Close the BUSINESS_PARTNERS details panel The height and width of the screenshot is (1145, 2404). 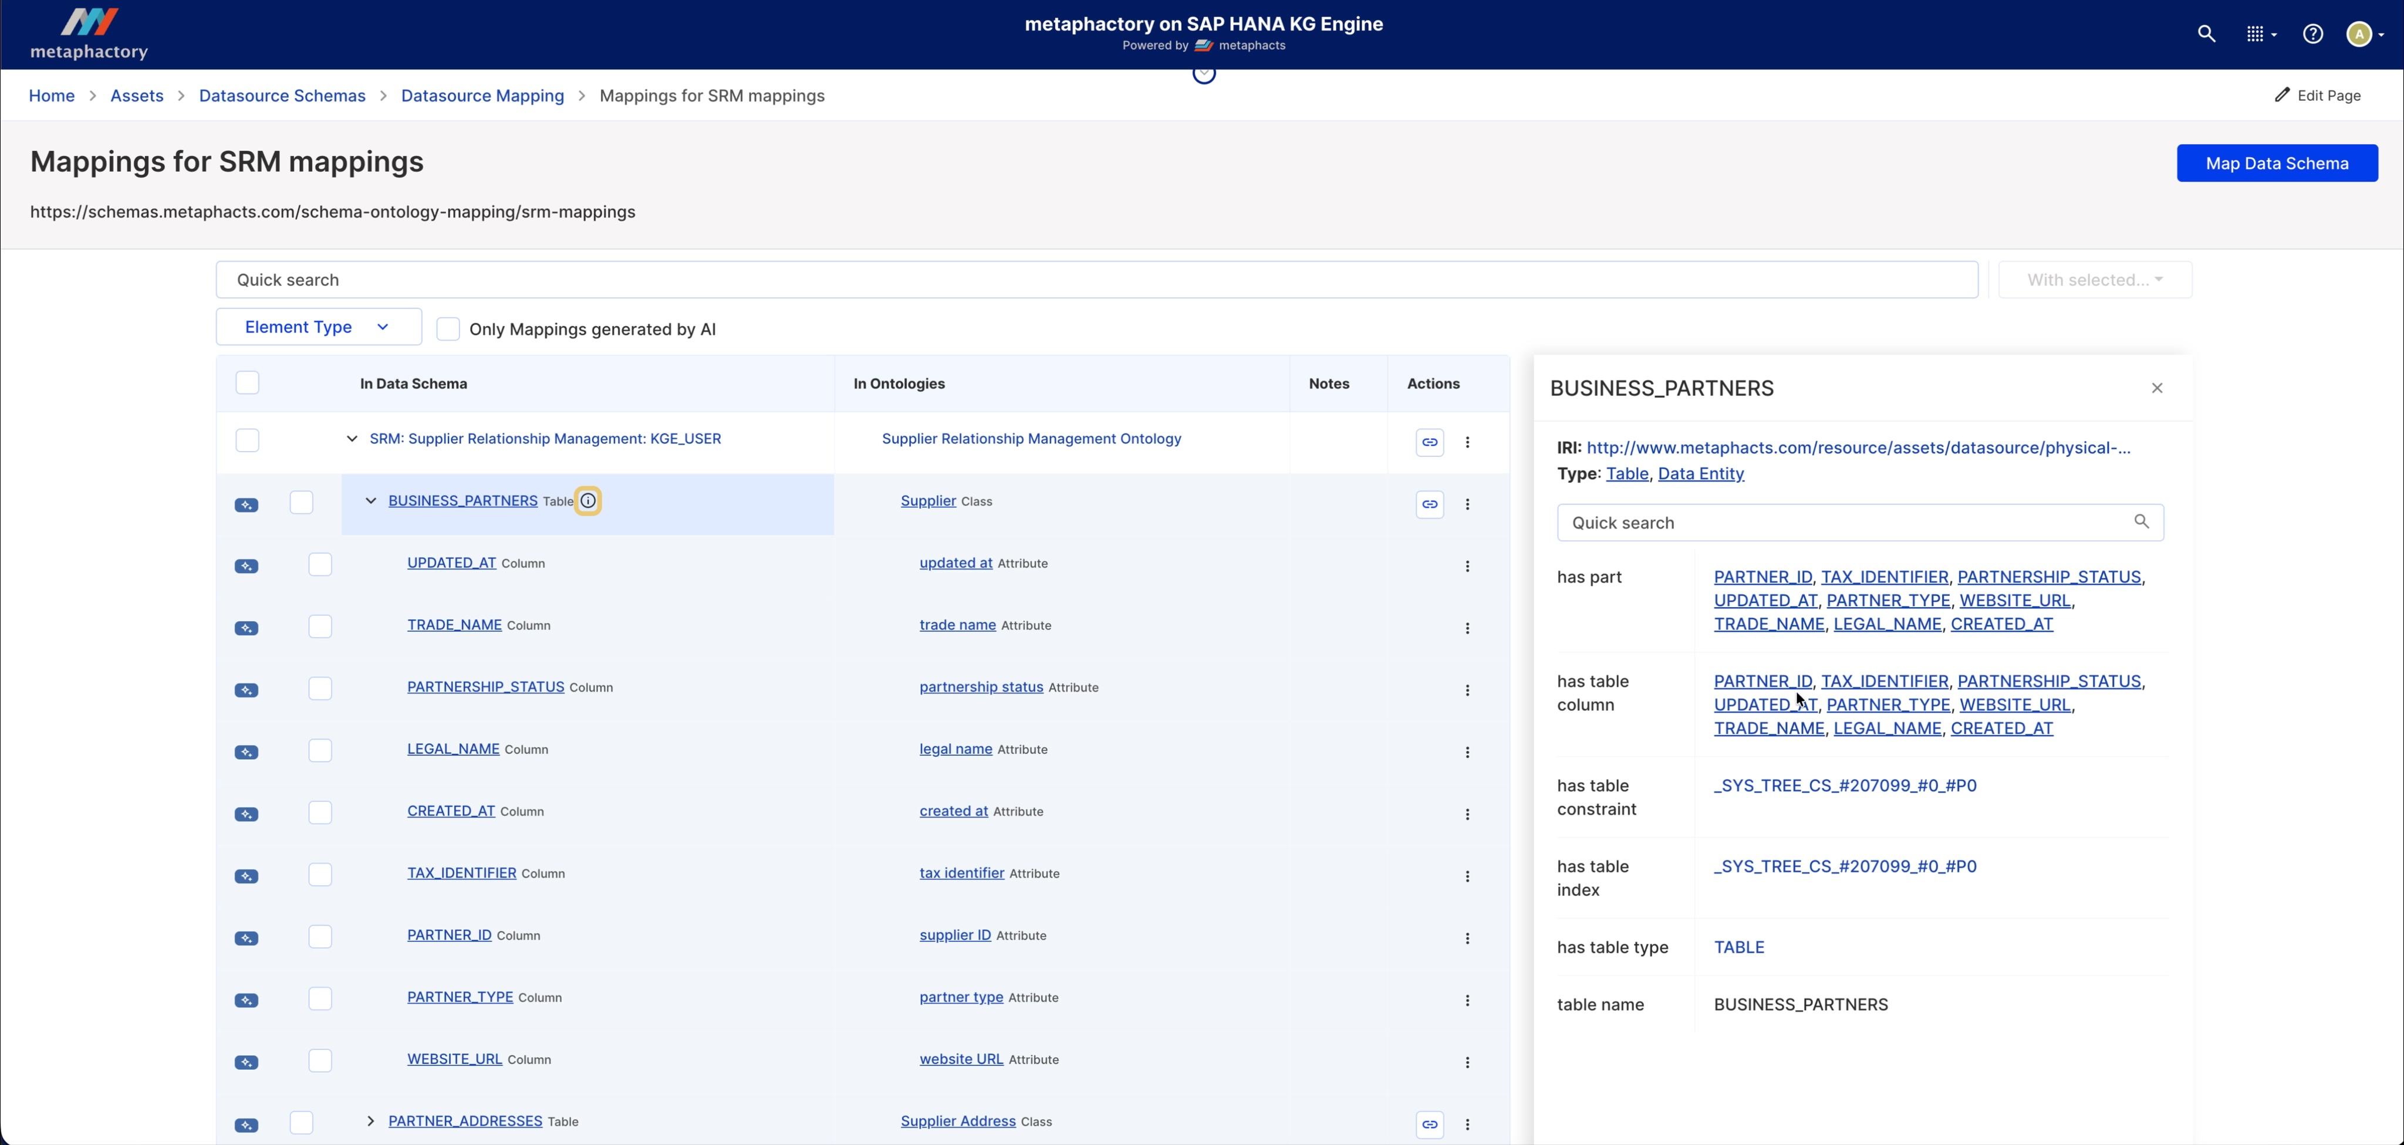pos(2157,388)
